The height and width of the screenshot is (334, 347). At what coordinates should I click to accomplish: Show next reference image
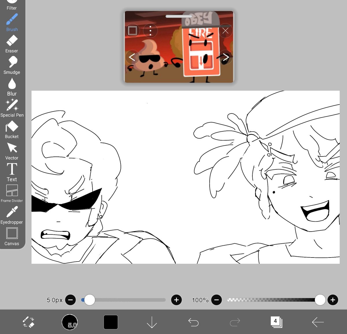[226, 57]
